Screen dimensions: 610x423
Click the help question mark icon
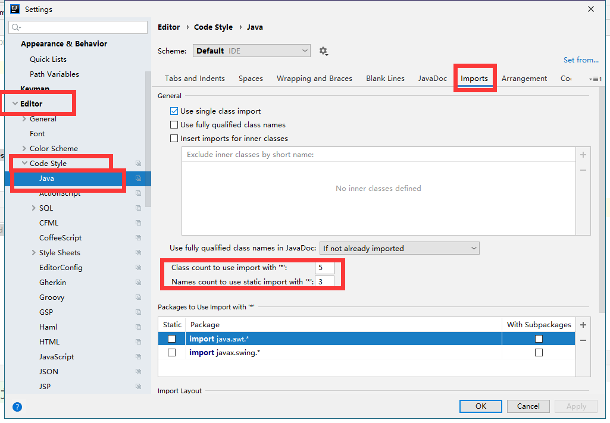tap(17, 407)
